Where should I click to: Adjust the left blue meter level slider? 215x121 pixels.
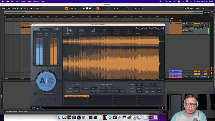click(35, 50)
